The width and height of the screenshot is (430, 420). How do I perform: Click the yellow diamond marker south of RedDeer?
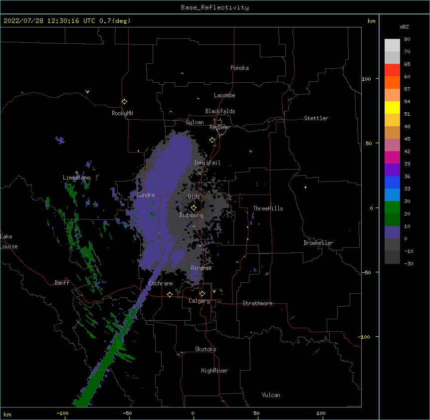pyautogui.click(x=213, y=140)
